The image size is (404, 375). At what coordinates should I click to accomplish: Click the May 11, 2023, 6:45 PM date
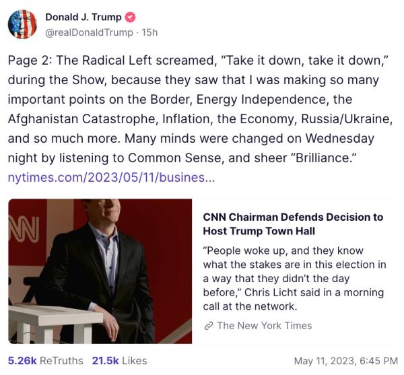(x=345, y=361)
